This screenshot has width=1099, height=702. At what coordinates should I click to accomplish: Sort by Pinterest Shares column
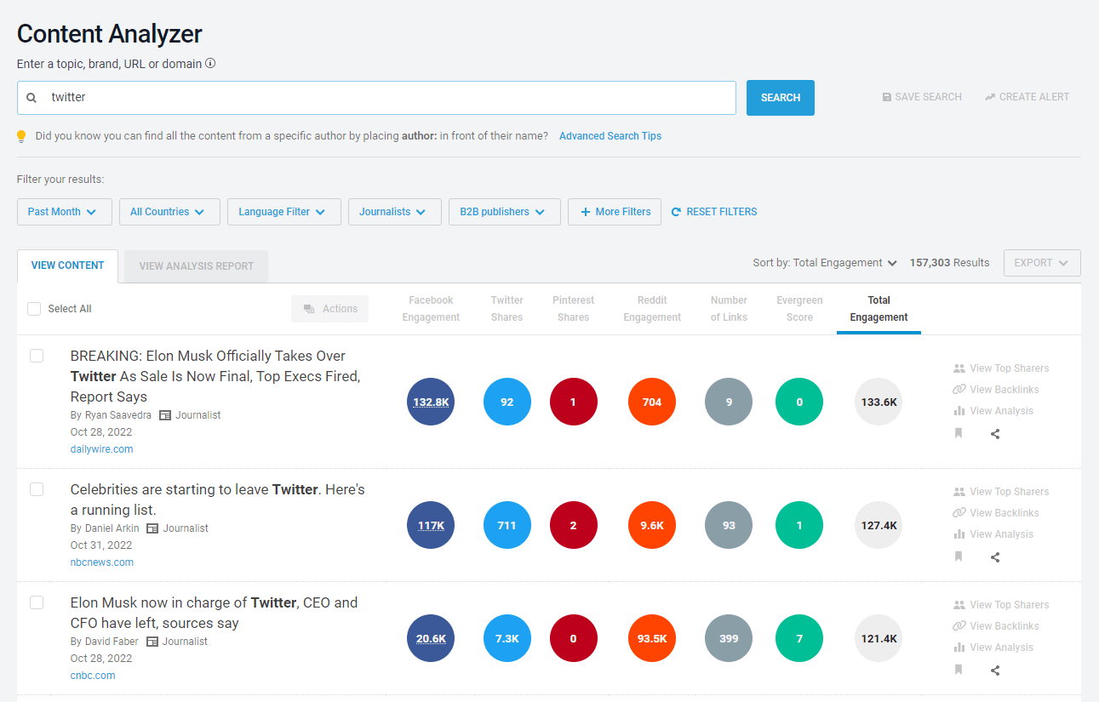tap(573, 309)
